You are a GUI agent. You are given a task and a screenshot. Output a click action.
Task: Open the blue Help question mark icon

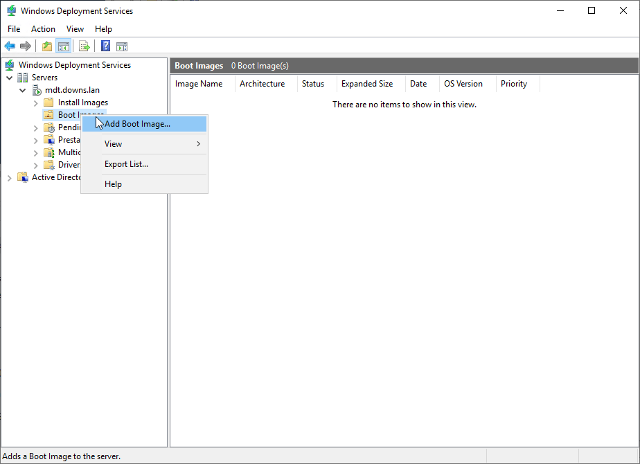[105, 46]
